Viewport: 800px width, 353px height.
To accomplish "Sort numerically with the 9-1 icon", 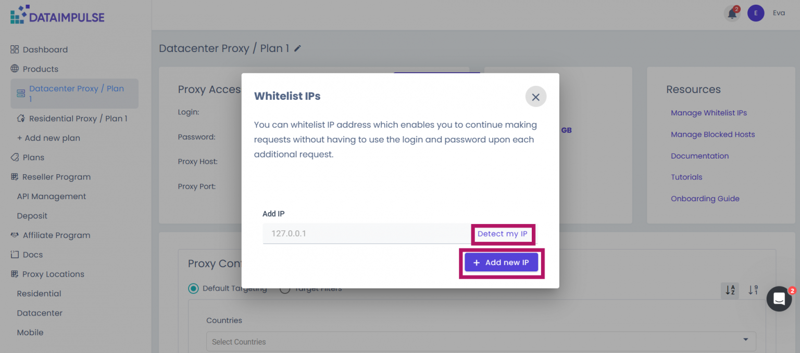I will pos(753,290).
